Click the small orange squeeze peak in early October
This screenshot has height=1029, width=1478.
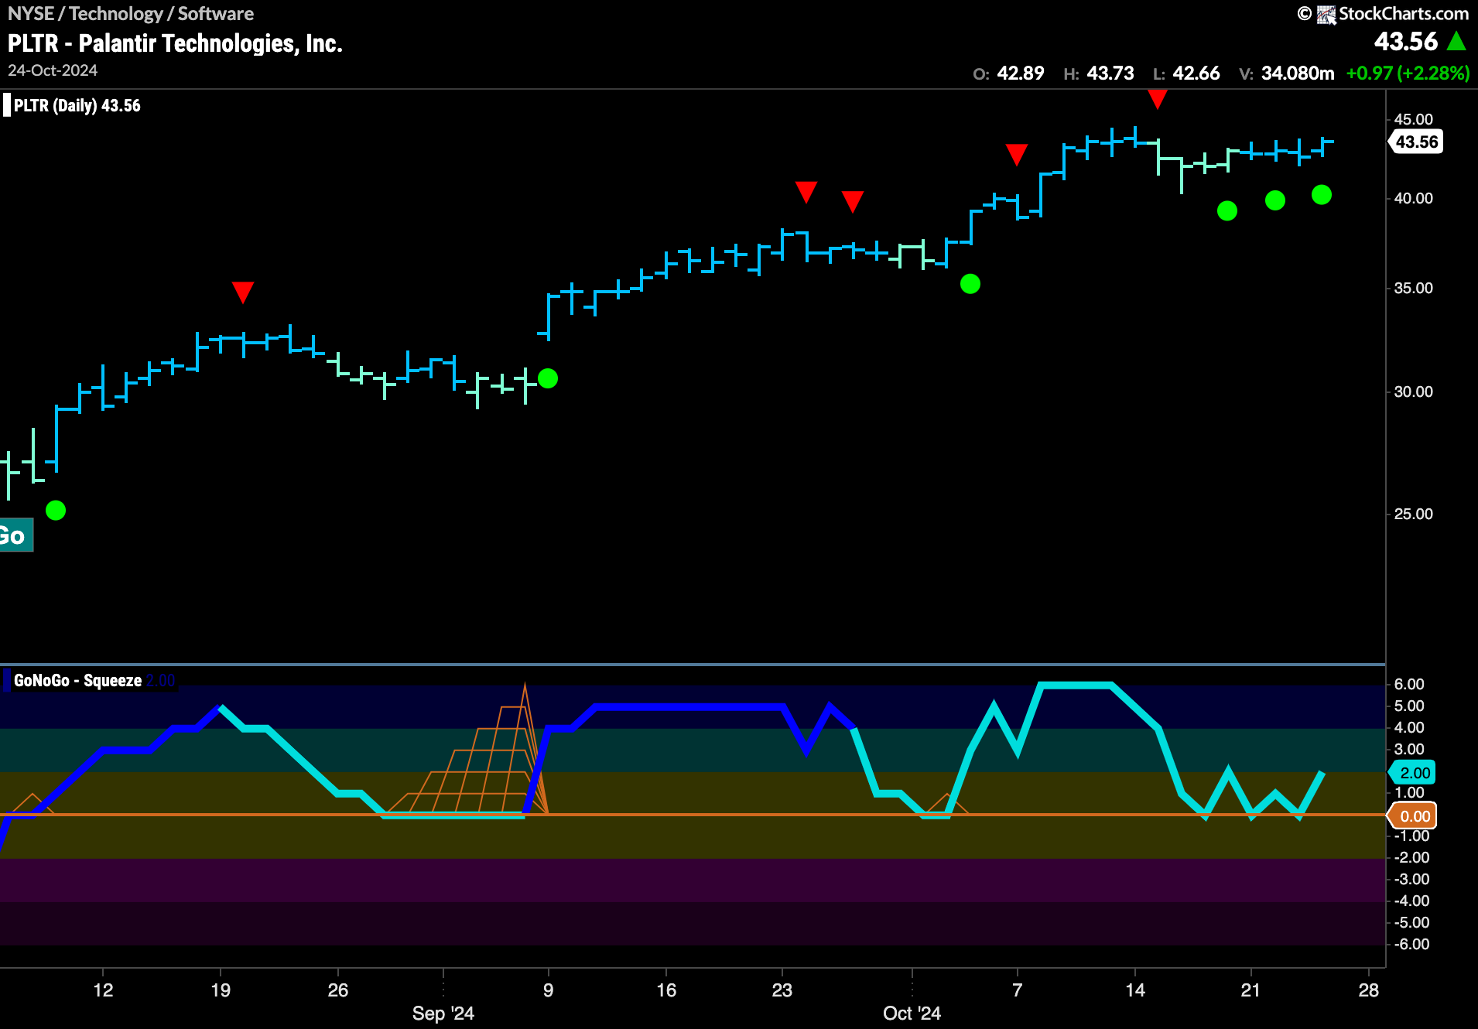point(948,803)
